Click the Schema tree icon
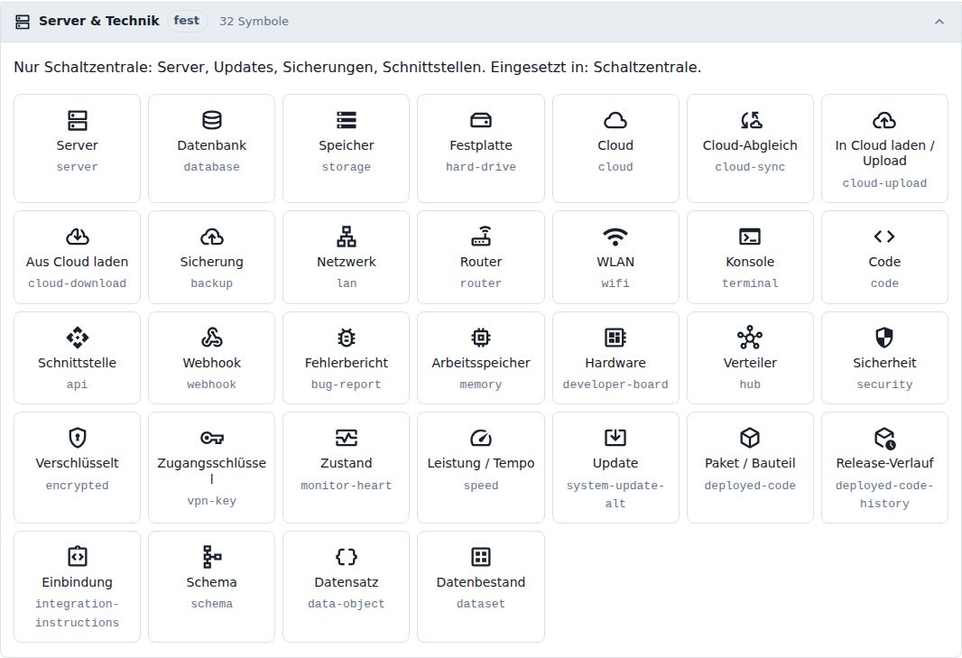This screenshot has height=658, width=962. click(x=212, y=557)
